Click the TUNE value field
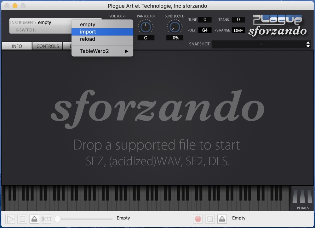Screen dimensions: 315x228 pyautogui.click(x=205, y=20)
